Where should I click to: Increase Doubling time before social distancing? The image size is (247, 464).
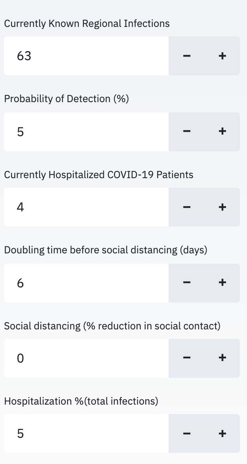[x=222, y=283]
